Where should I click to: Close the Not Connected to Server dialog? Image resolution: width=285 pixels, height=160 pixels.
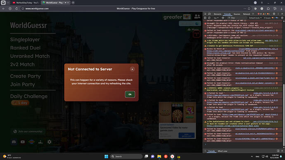[x=132, y=69]
